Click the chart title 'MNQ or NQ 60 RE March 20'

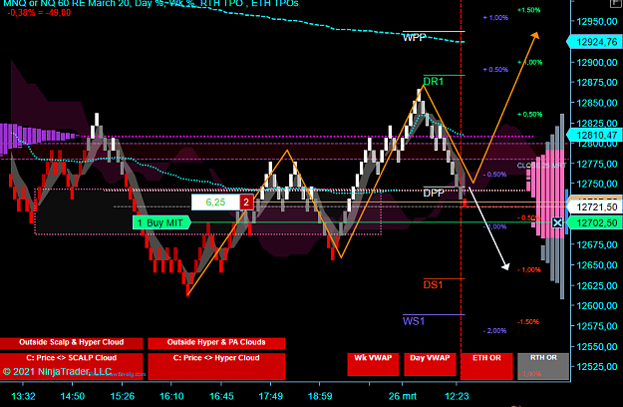point(65,4)
